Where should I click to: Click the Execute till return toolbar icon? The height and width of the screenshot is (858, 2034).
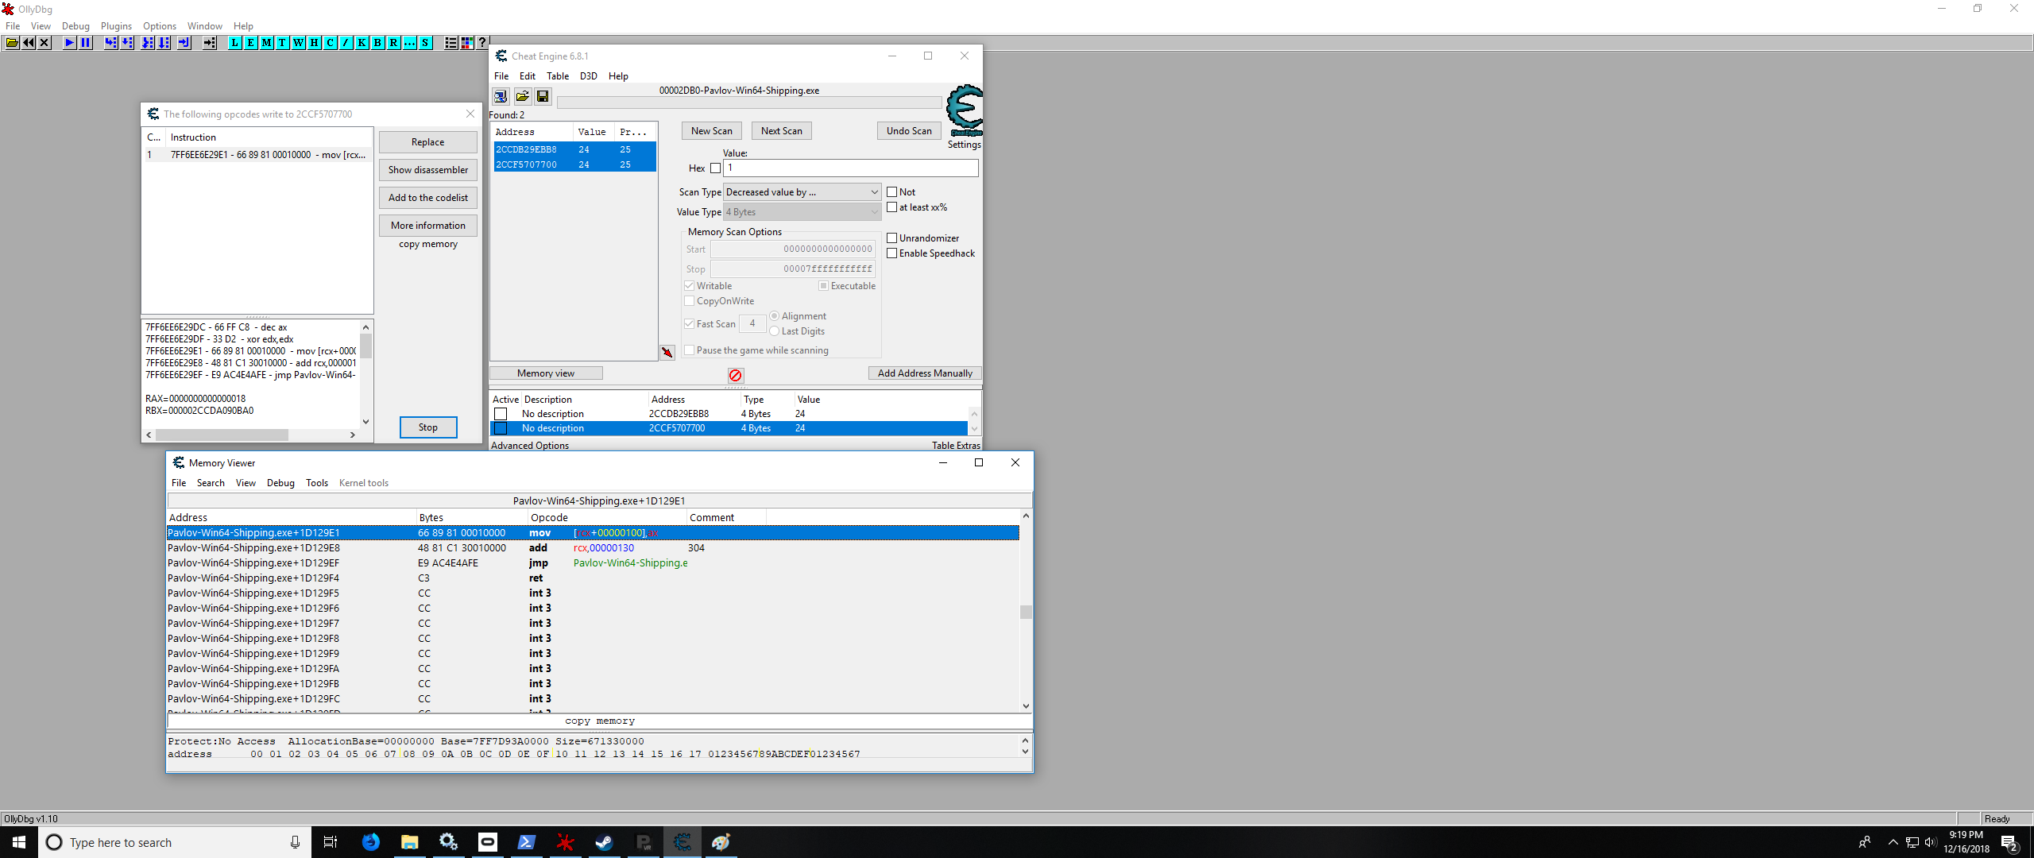click(x=184, y=43)
